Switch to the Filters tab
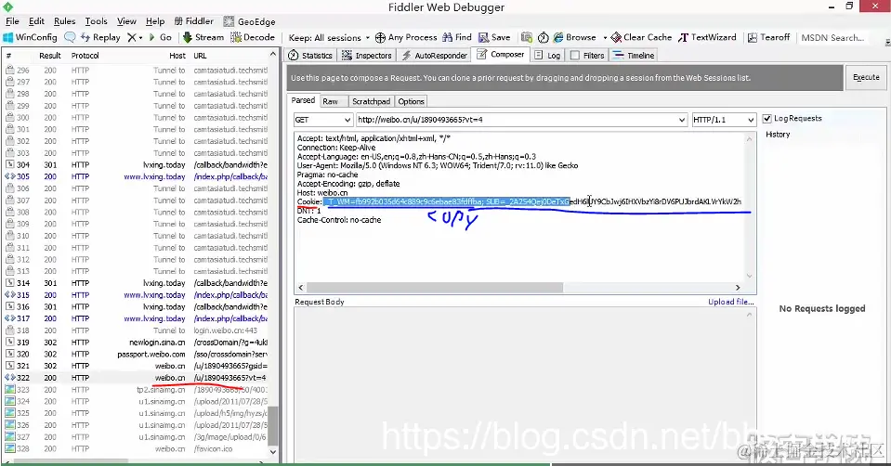The image size is (891, 466). click(x=587, y=56)
